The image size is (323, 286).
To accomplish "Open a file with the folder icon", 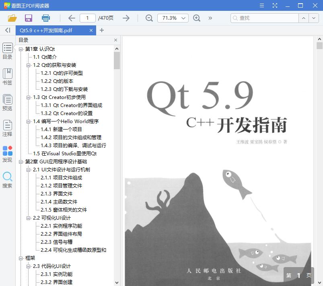I will [12, 18].
